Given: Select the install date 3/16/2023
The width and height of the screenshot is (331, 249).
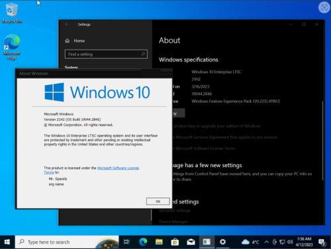Looking at the screenshot, I should coord(201,87).
